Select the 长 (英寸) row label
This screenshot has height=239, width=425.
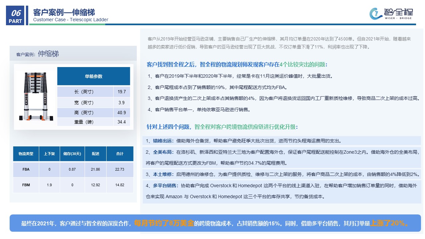[x=85, y=92]
